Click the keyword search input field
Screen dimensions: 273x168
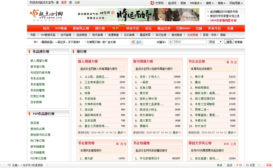188,42
